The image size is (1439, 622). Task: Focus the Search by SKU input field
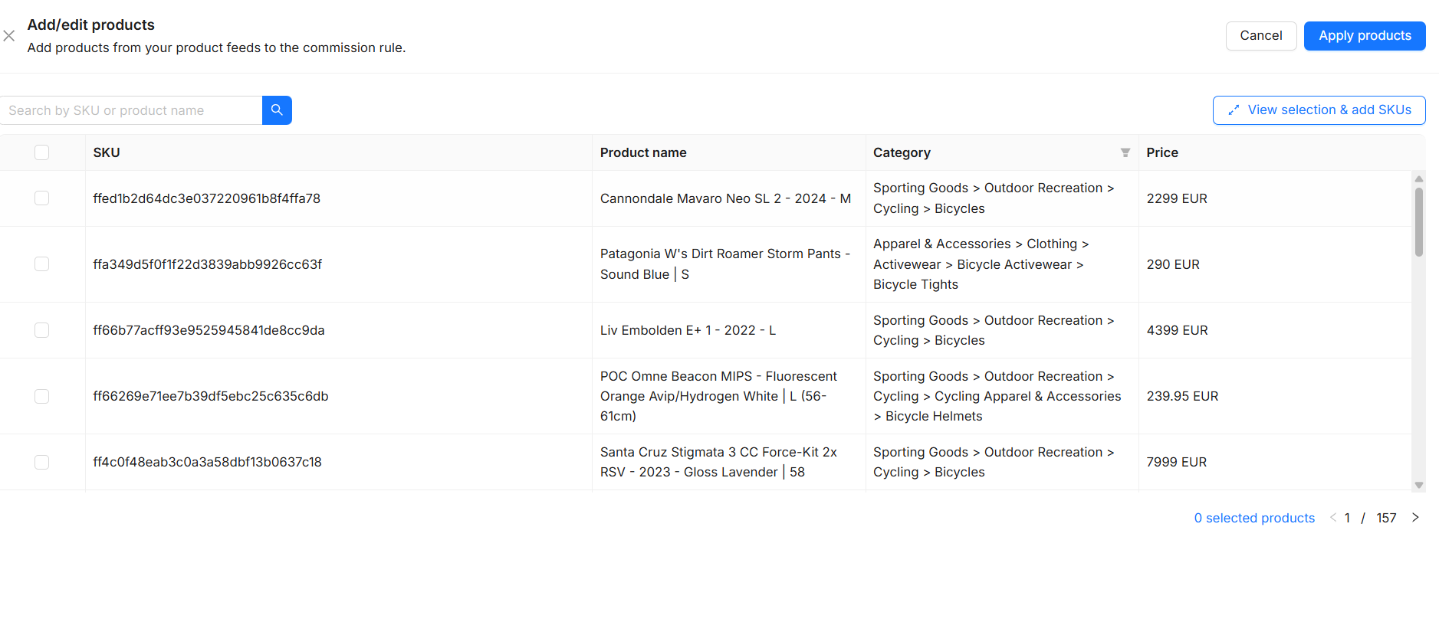[x=132, y=110]
